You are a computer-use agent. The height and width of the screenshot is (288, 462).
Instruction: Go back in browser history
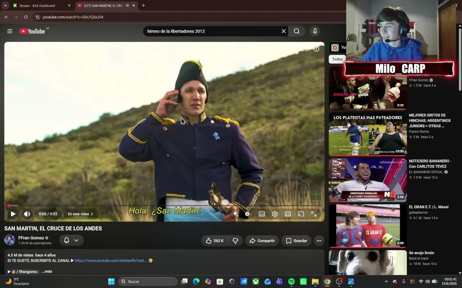coord(6,17)
